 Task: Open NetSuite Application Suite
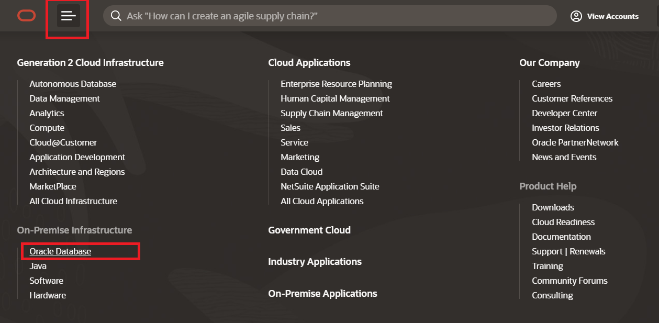(330, 186)
